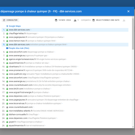Open aquaclimservice.fr pompe-a-chaleur-air-eau result
Screen dimensions: 135x135
tap(29, 63)
